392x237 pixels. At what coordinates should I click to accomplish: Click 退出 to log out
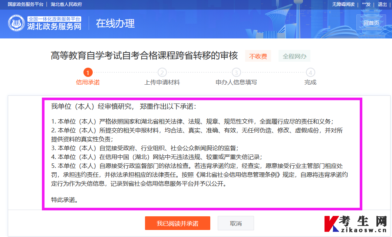coord(382,4)
